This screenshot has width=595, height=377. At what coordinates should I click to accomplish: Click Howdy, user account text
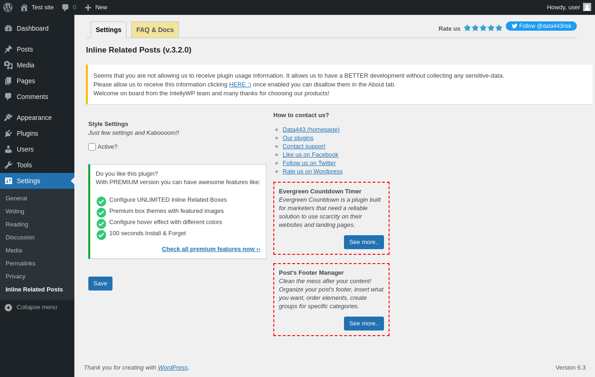563,7
